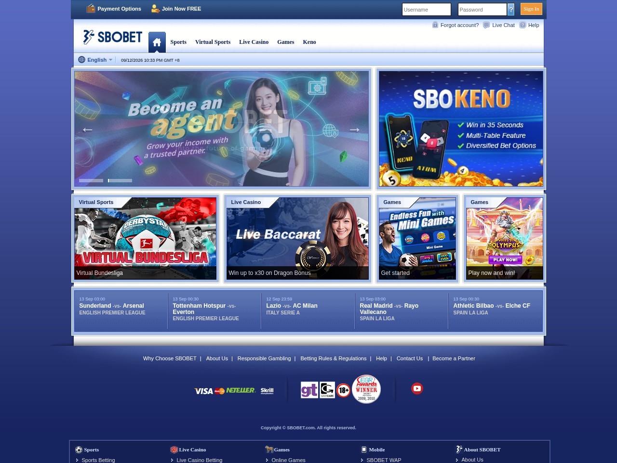Click the Live Chat speech bubble icon
The height and width of the screenshot is (463, 617).
[486, 25]
